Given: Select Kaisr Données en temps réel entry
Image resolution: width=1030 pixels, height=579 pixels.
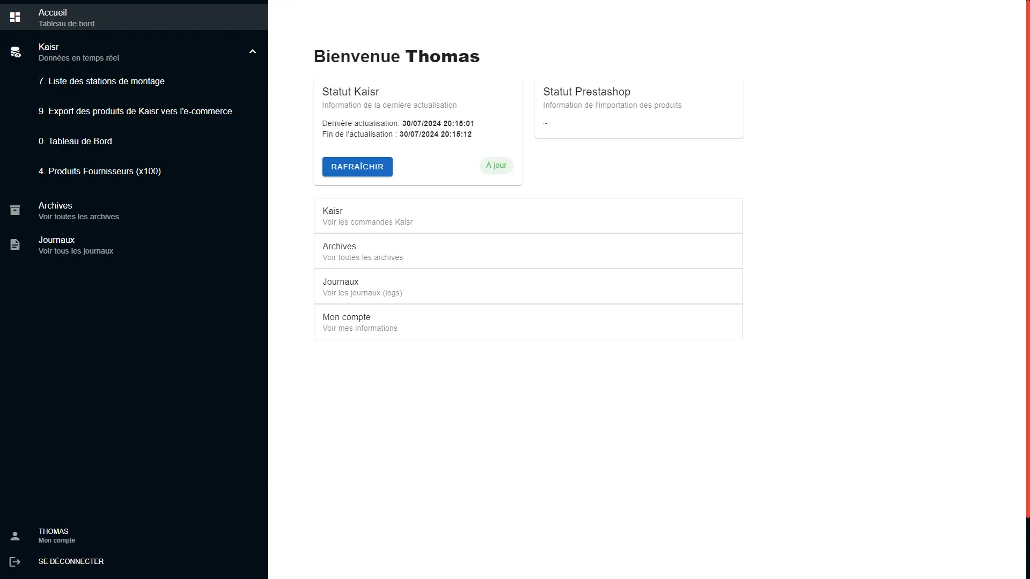Looking at the screenshot, I should 134,51.
